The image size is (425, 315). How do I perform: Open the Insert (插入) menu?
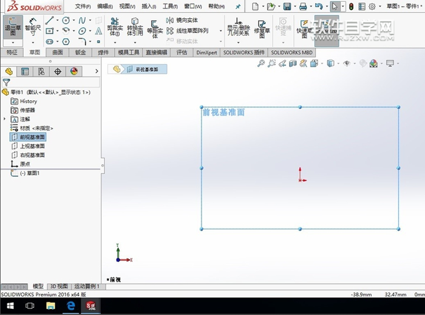pyautogui.click(x=149, y=6)
